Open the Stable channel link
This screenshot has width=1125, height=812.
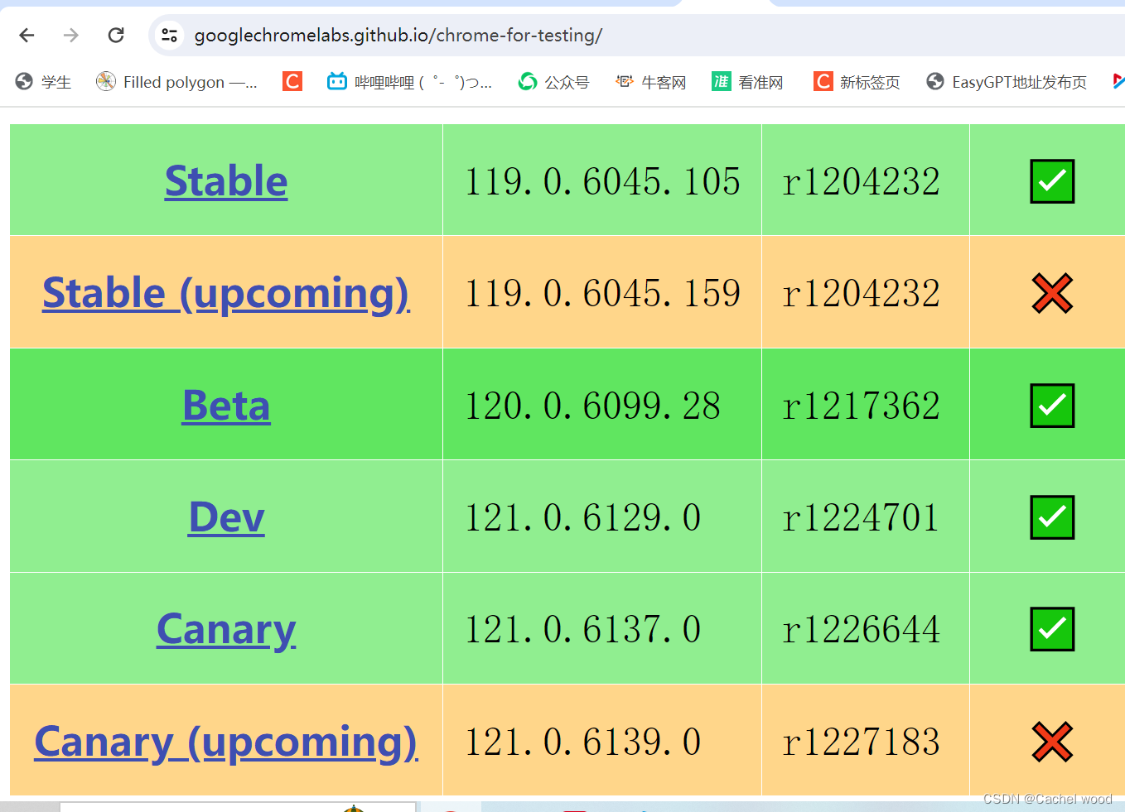coord(226,181)
